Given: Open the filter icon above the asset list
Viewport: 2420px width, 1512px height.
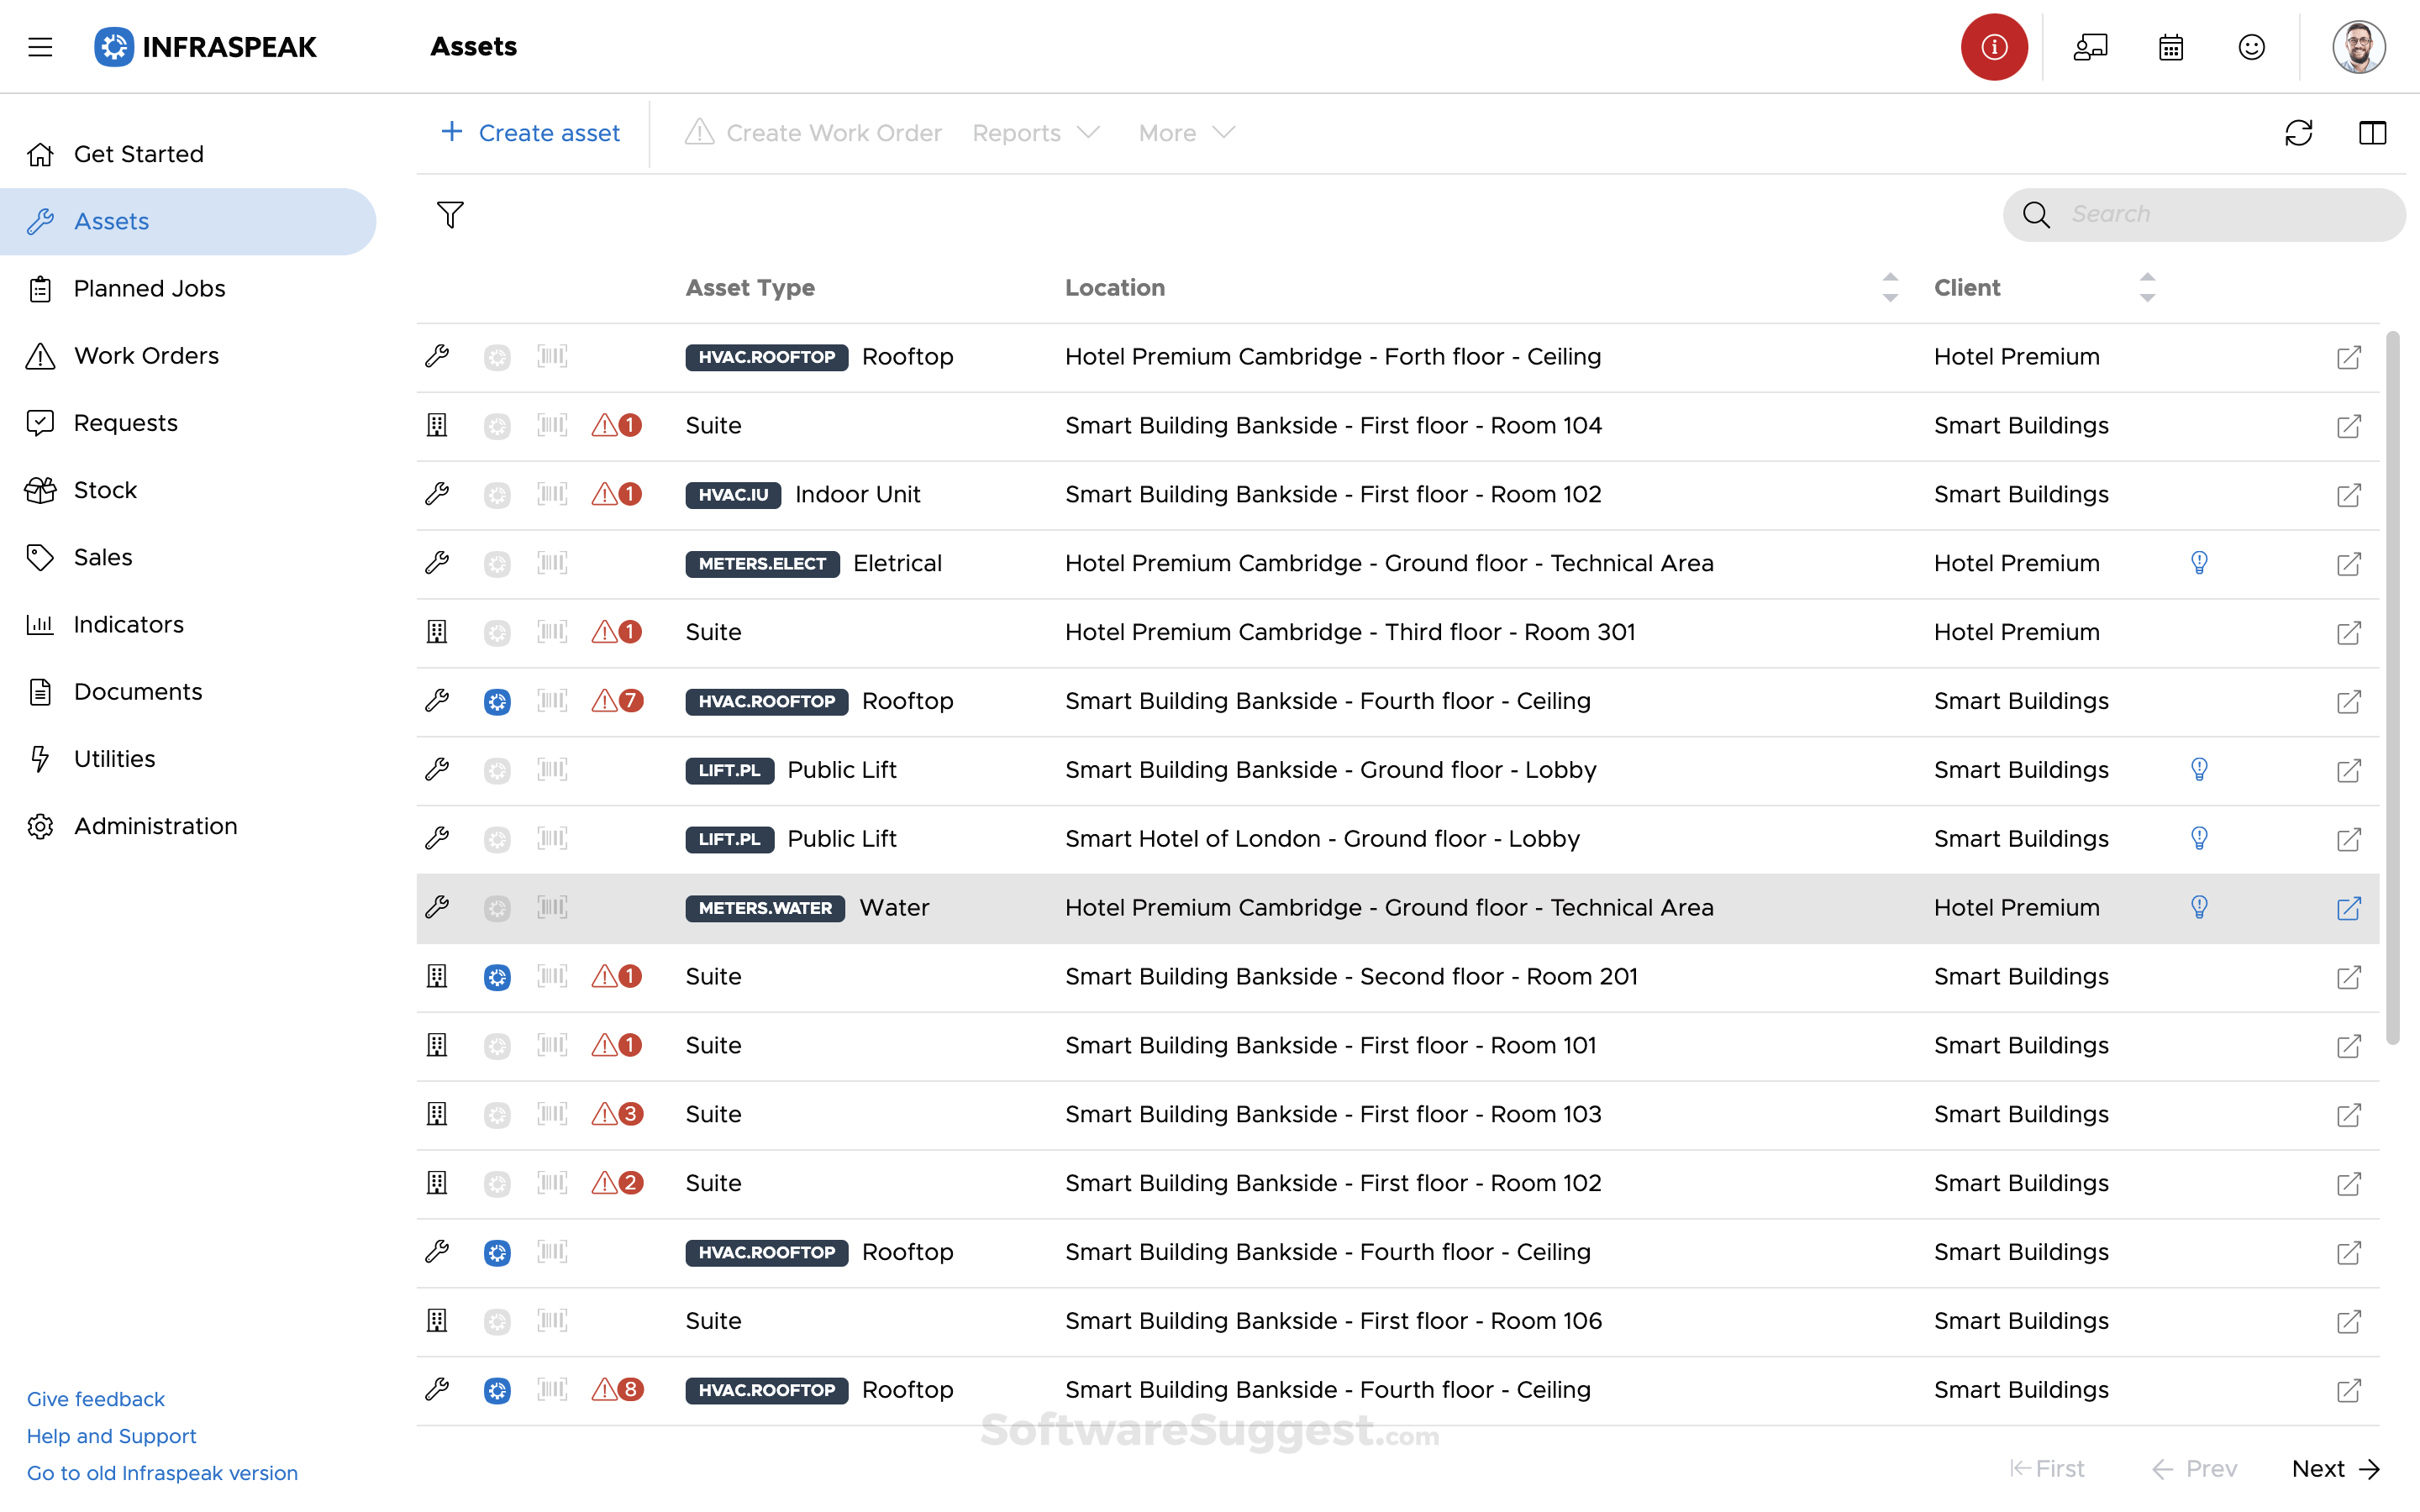Looking at the screenshot, I should (450, 214).
